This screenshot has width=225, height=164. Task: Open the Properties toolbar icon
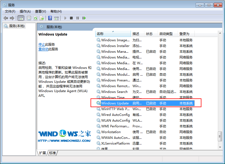click(x=29, y=18)
